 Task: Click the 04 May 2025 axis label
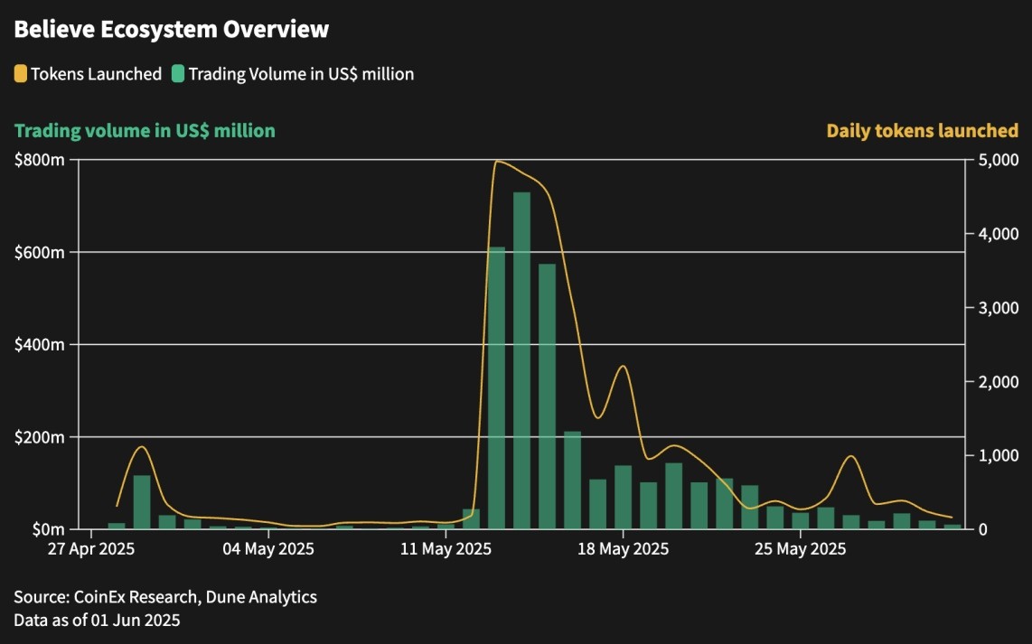click(x=268, y=548)
